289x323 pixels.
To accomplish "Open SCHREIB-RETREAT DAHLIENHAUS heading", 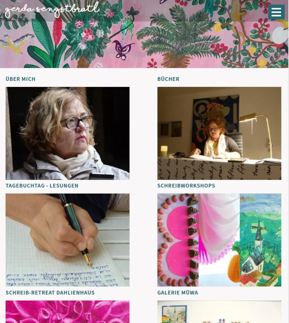I will 50,293.
